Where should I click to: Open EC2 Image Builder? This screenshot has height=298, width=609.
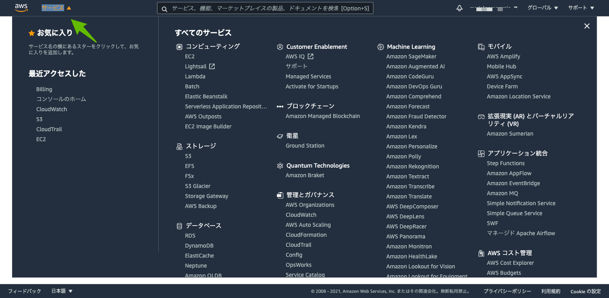point(208,126)
